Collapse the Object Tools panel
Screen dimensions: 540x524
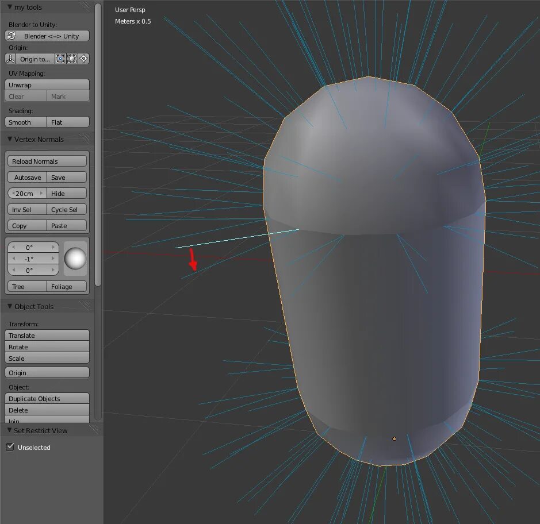pos(10,306)
